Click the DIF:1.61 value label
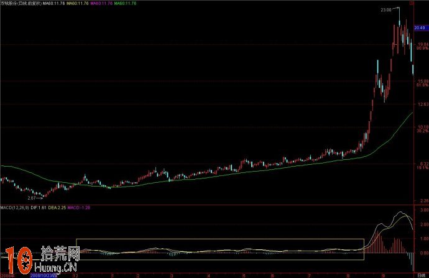 40,206
